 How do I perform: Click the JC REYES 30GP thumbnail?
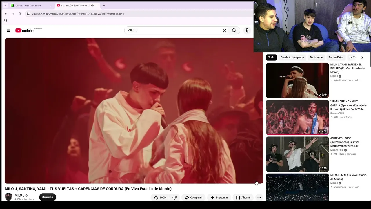pos(297,154)
